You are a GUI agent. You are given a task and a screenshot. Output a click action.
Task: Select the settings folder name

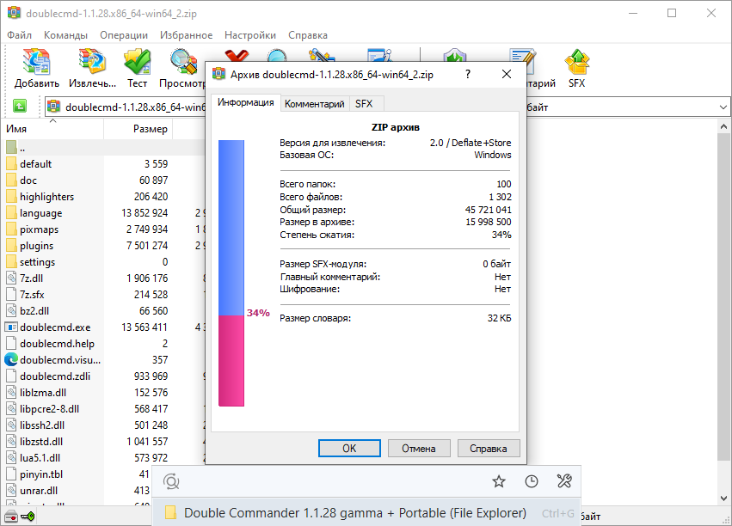(x=37, y=261)
